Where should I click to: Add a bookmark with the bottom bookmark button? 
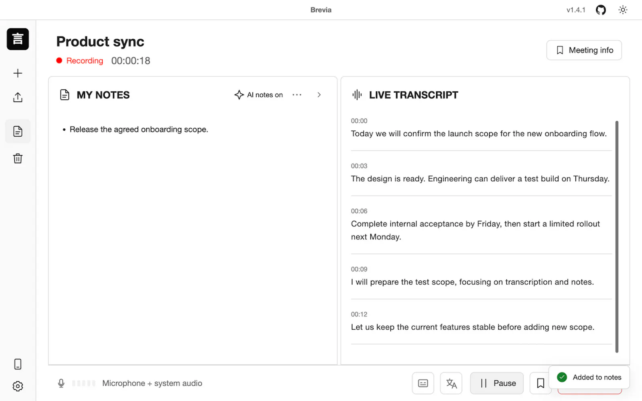point(540,383)
